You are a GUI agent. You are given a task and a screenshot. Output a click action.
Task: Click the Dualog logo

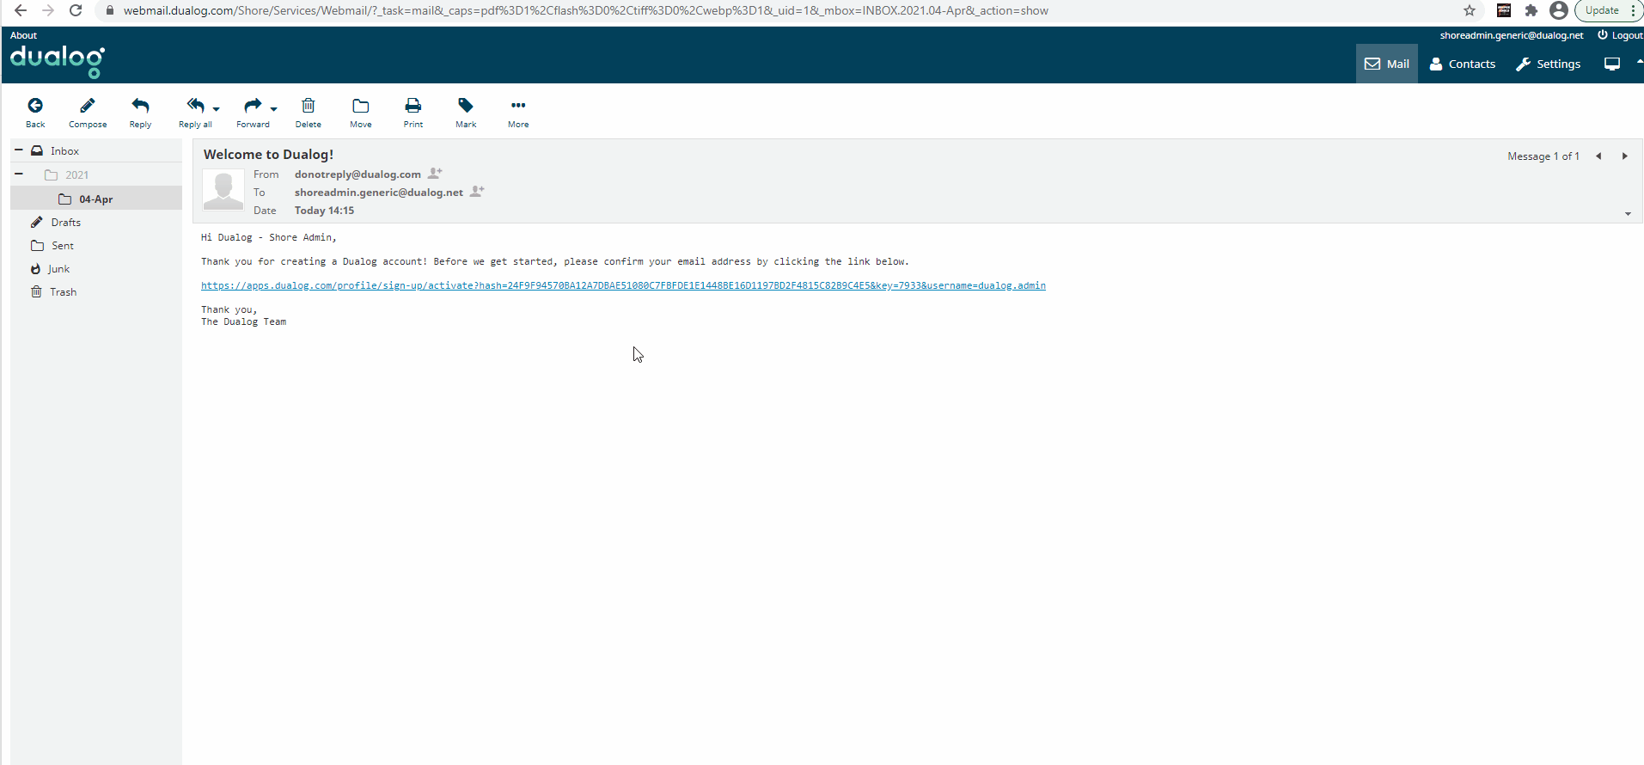click(58, 61)
